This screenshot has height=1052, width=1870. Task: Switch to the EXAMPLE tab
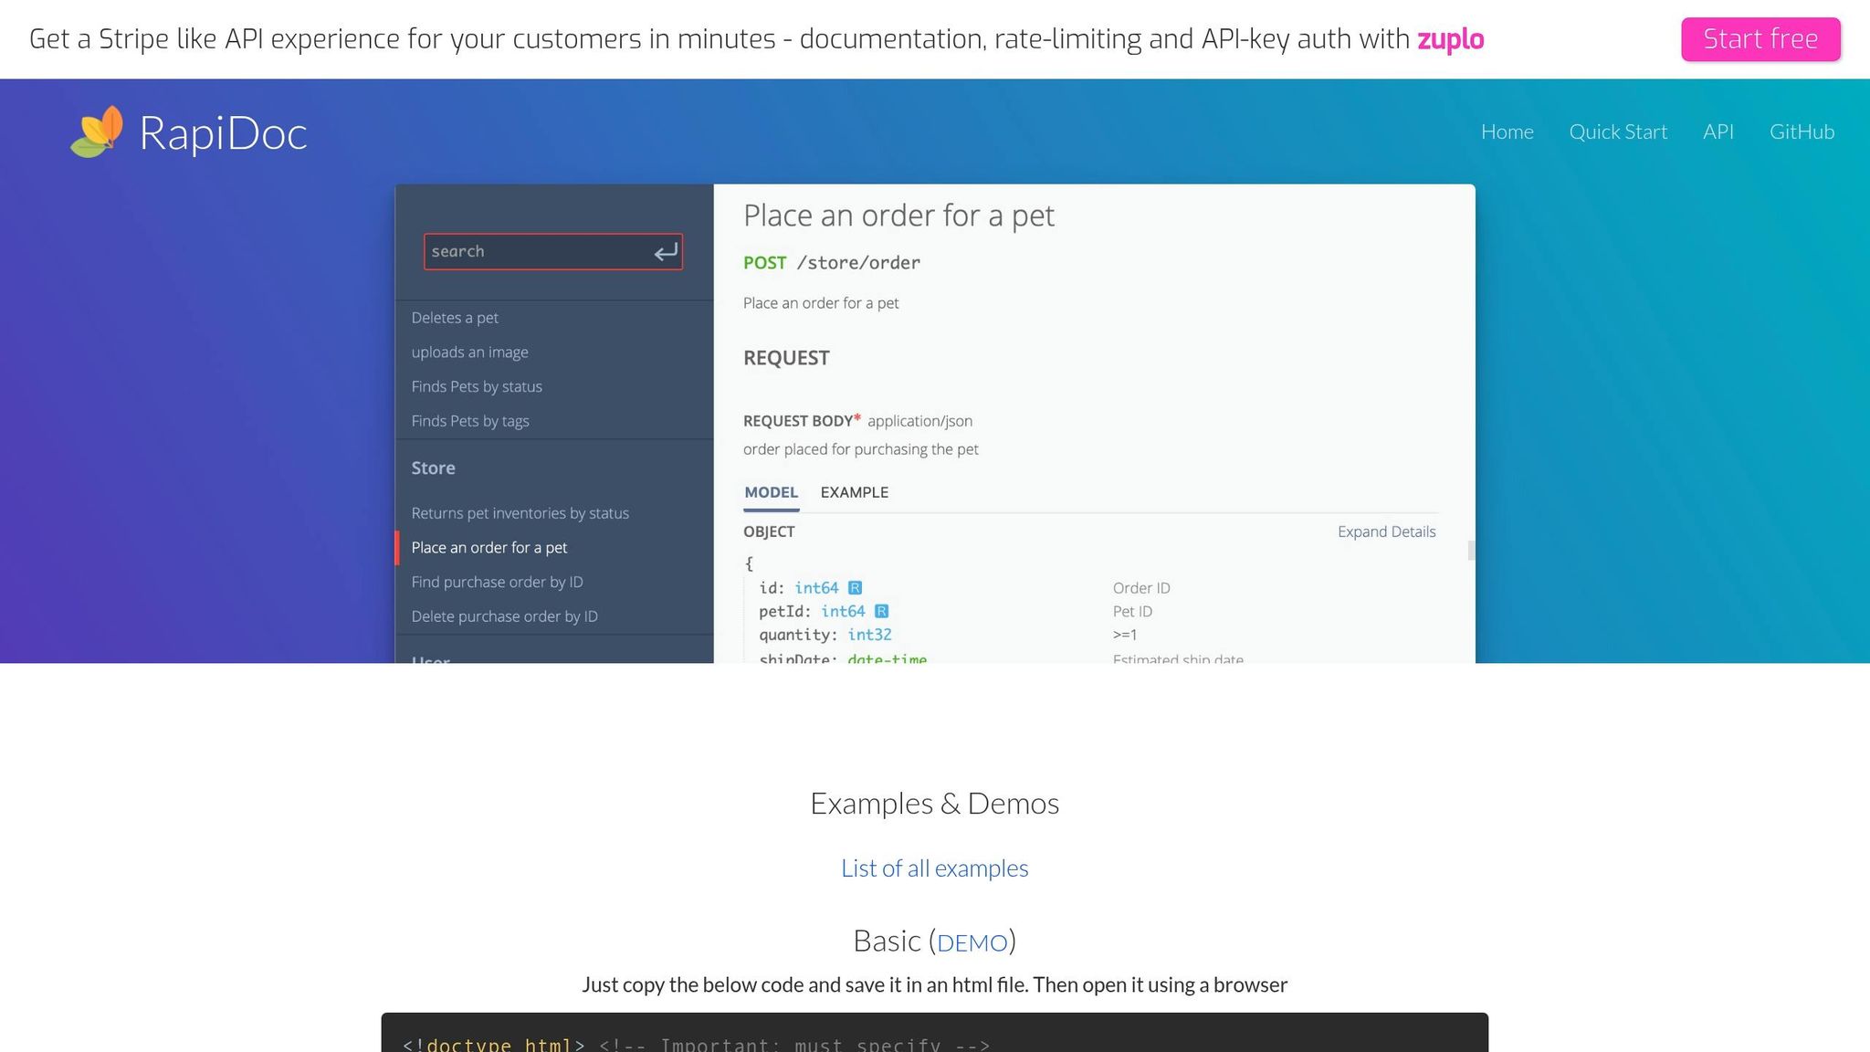click(x=854, y=493)
